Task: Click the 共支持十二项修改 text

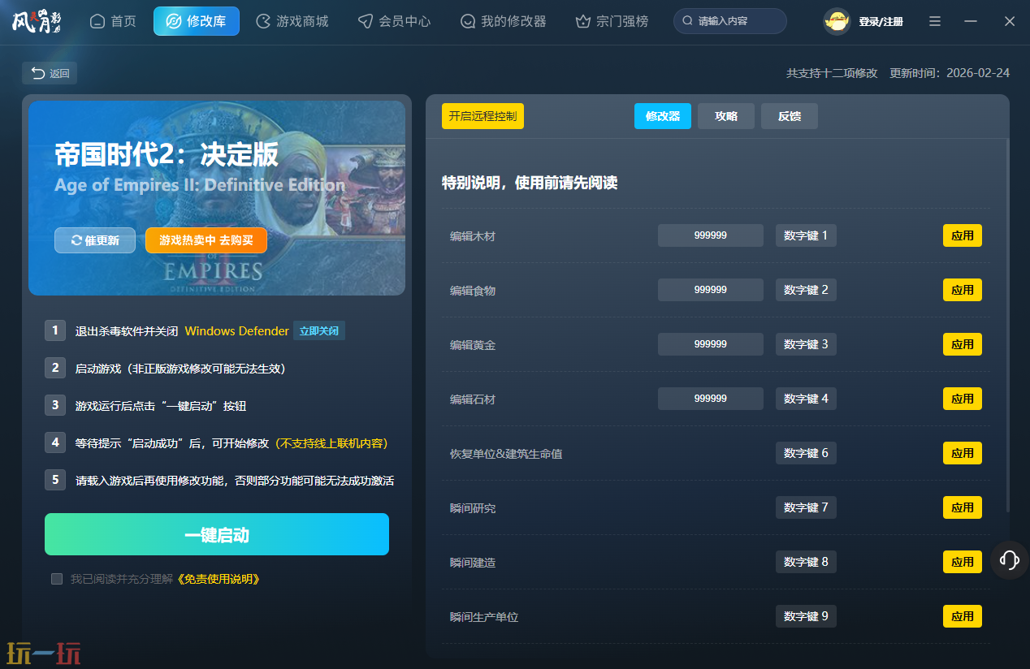Action: click(x=832, y=73)
